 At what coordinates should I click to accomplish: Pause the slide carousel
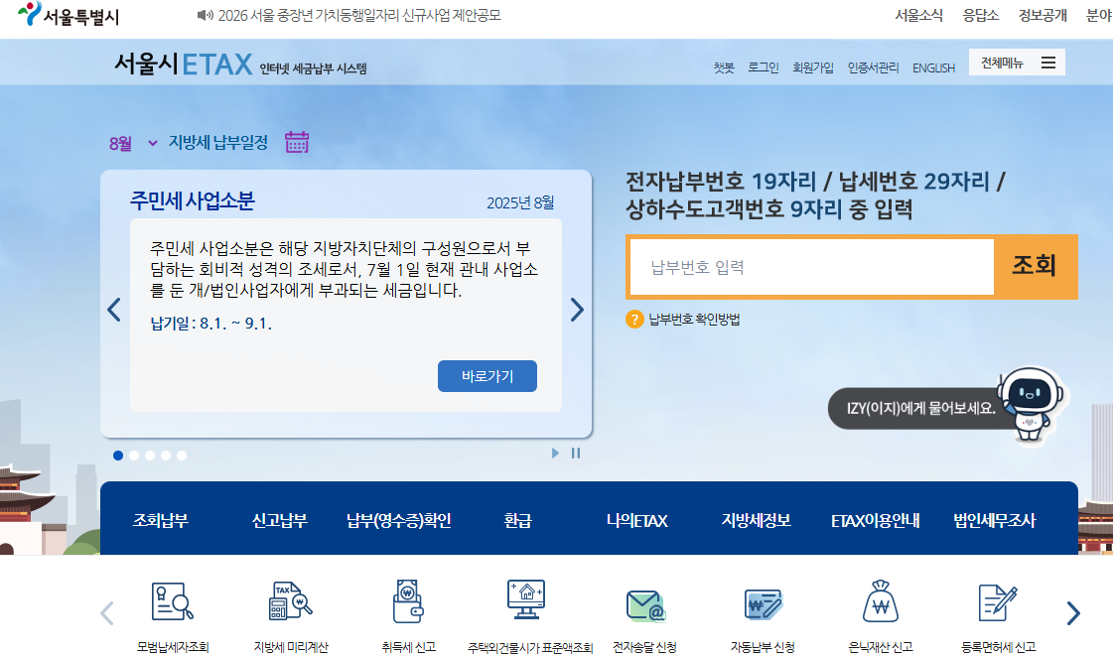point(576,453)
